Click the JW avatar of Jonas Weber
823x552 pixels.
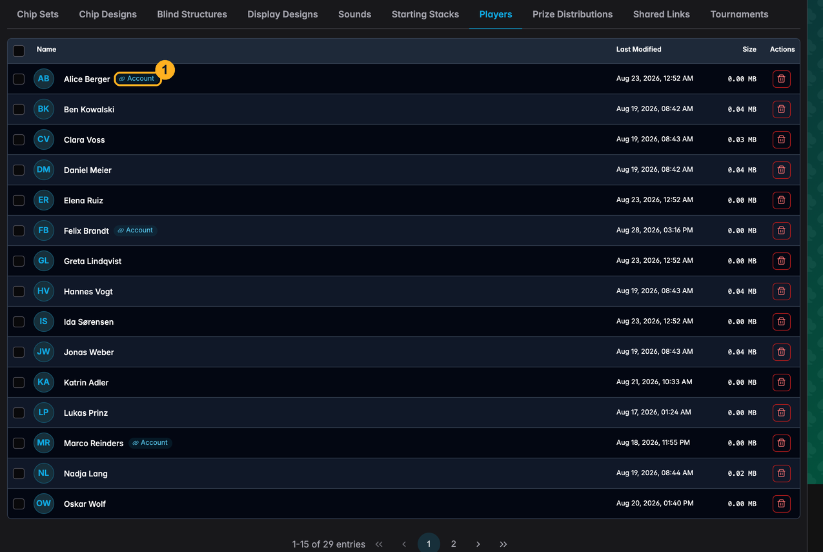click(43, 352)
